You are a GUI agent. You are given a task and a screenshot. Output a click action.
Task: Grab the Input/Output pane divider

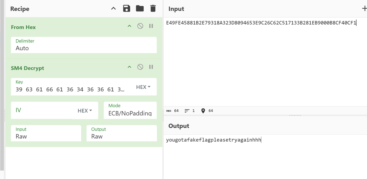(x=295, y=115)
